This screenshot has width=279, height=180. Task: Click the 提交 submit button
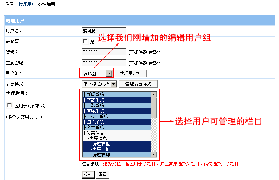pos(88,175)
